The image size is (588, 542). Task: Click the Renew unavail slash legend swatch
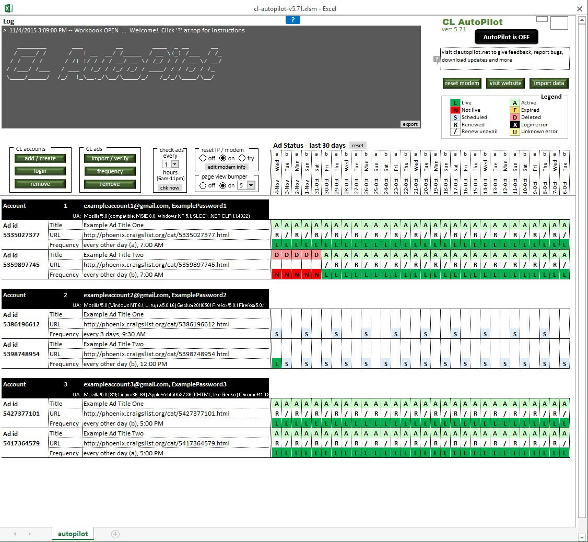pyautogui.click(x=455, y=132)
